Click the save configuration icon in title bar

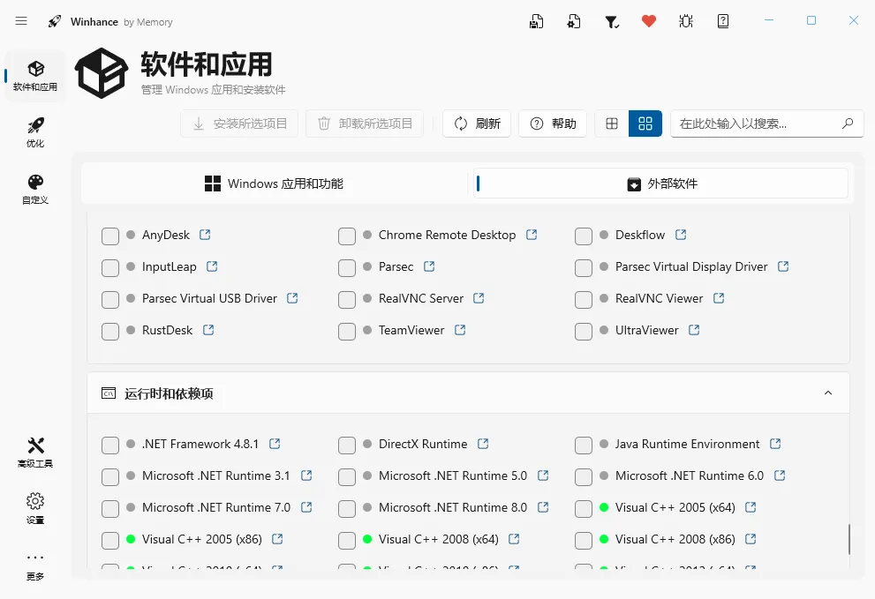(x=536, y=21)
